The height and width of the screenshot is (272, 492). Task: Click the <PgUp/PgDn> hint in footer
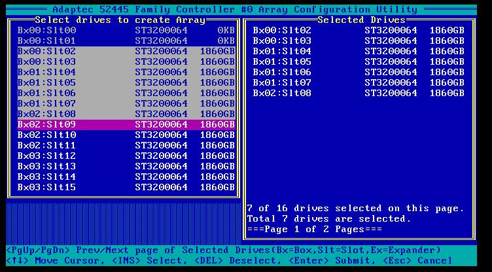point(38,250)
